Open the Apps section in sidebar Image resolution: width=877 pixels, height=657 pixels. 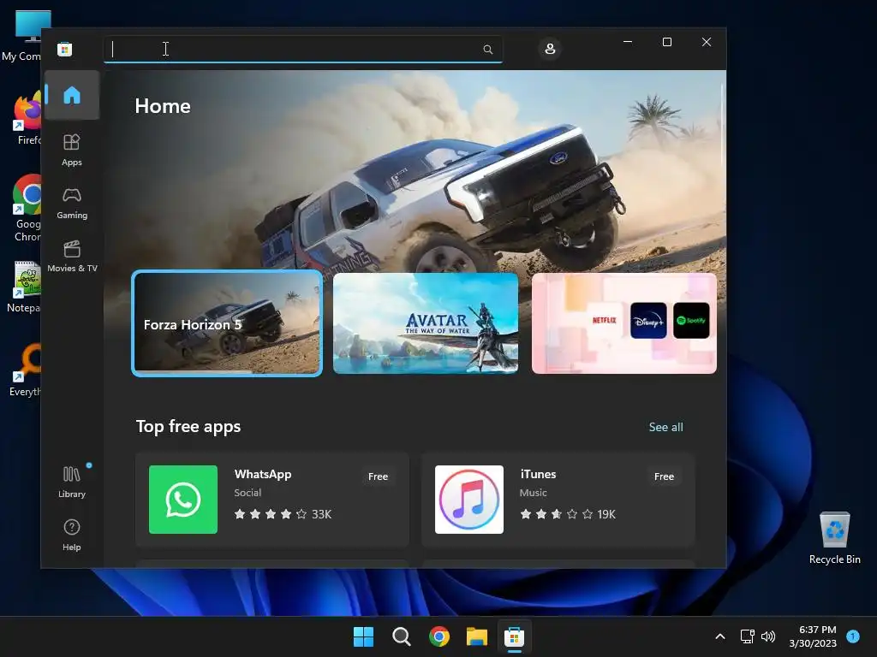point(72,150)
